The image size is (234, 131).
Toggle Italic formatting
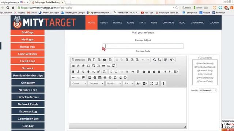tap(78, 72)
